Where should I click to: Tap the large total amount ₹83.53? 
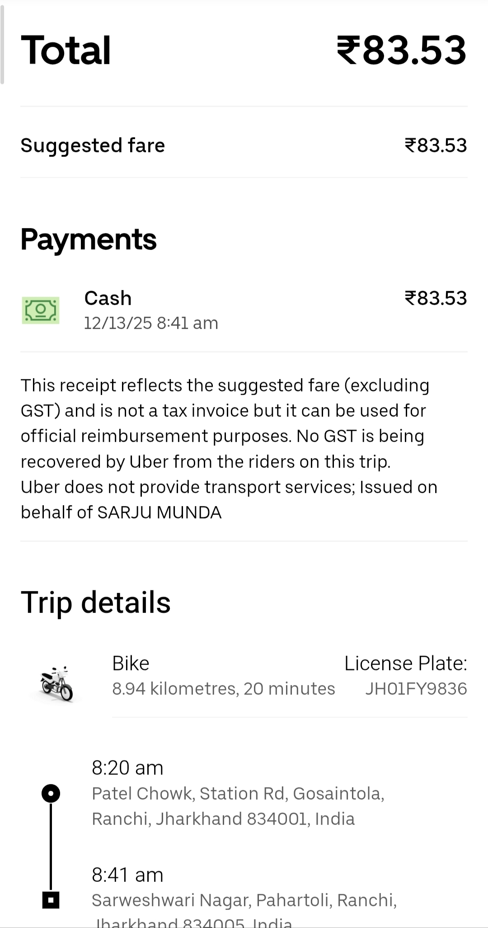click(x=401, y=50)
